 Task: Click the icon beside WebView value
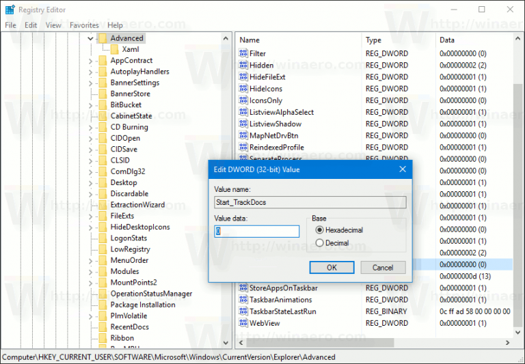pos(243,323)
